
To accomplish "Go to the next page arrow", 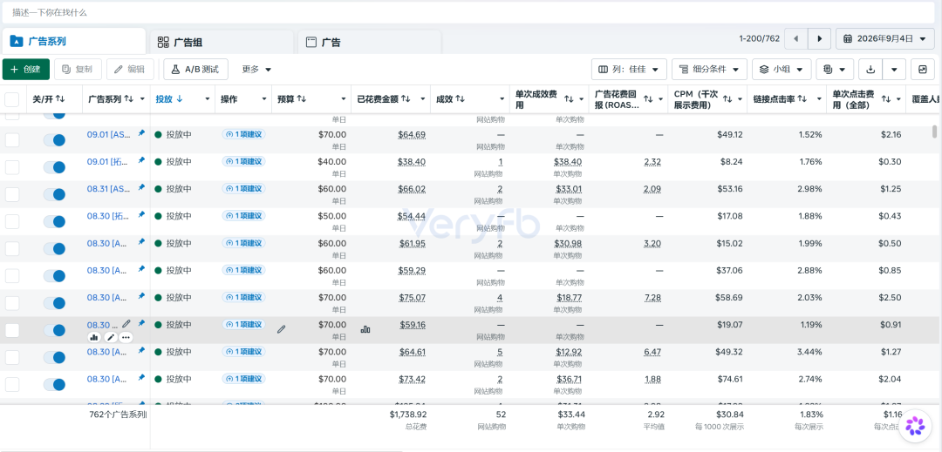I will 819,38.
